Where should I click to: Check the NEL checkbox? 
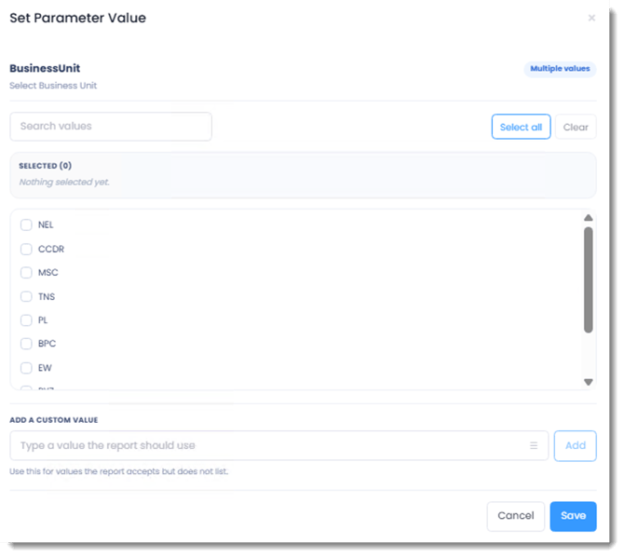tap(26, 225)
